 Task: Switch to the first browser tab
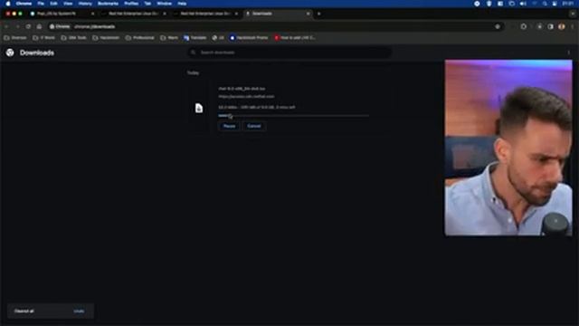click(x=61, y=14)
